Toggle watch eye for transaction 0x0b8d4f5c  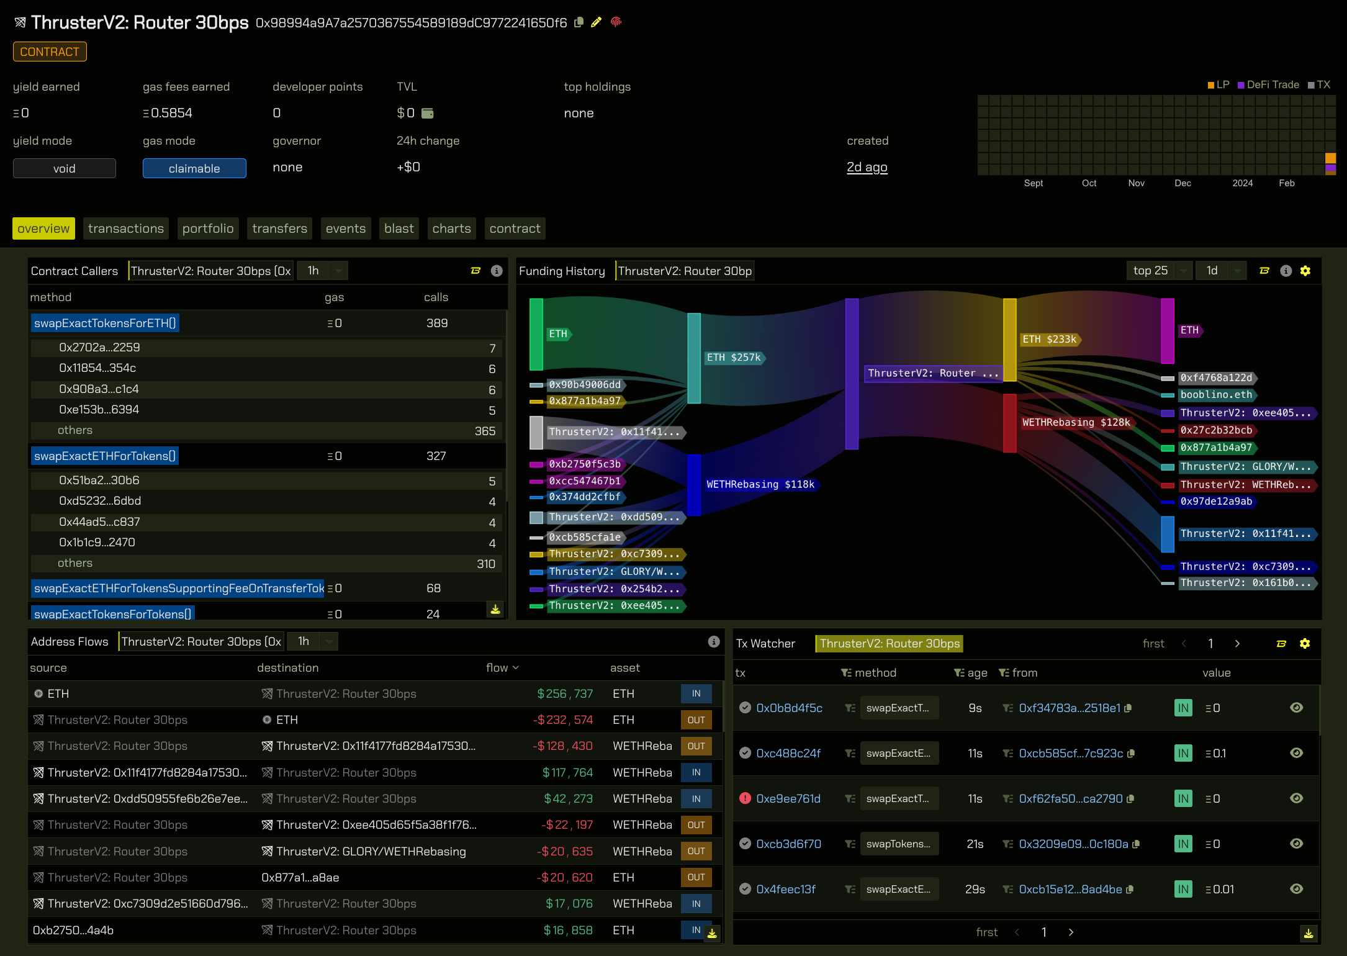pyautogui.click(x=1296, y=708)
